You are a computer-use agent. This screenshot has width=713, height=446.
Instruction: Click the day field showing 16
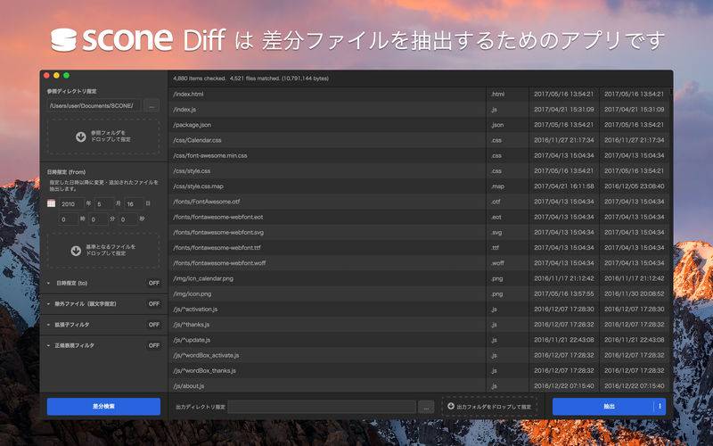(x=135, y=204)
